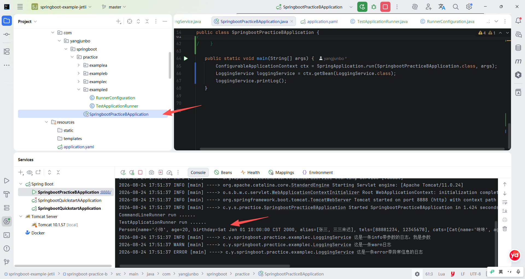
Task: Open the Beans tab
Action: tap(223, 172)
